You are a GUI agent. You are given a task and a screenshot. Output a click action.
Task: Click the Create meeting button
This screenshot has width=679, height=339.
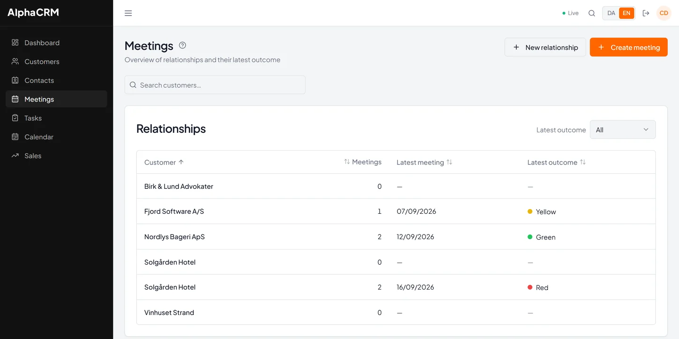(629, 47)
